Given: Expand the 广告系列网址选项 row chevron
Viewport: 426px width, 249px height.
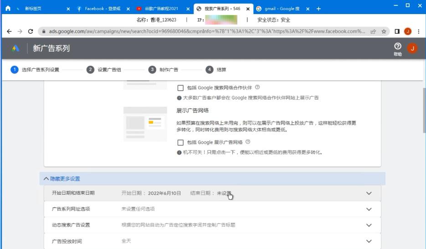Looking at the screenshot, I should tap(369, 209).
